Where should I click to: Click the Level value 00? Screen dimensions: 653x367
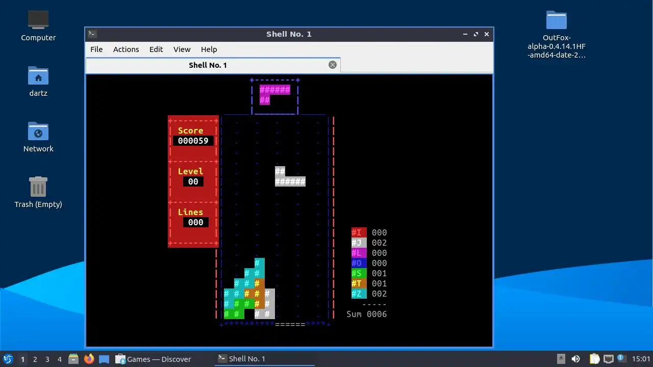click(x=193, y=181)
